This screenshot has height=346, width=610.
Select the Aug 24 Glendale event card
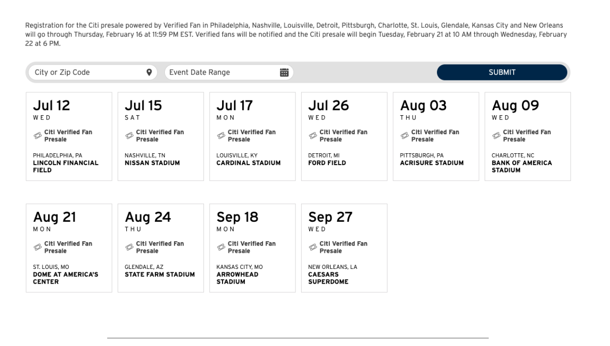click(x=161, y=247)
